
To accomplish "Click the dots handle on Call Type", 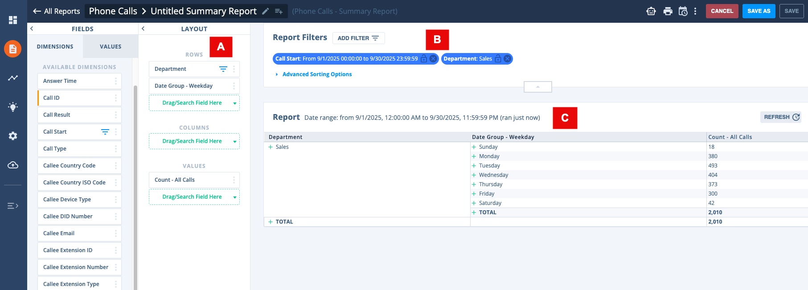I will (116, 149).
